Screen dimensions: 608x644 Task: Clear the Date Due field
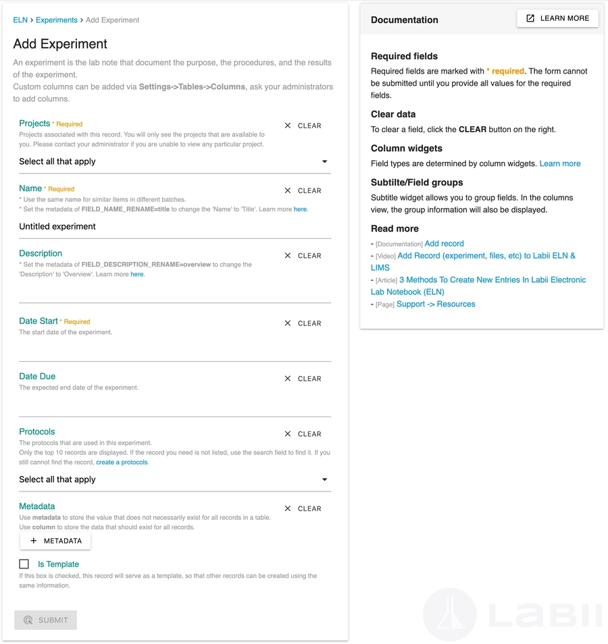[x=303, y=379]
